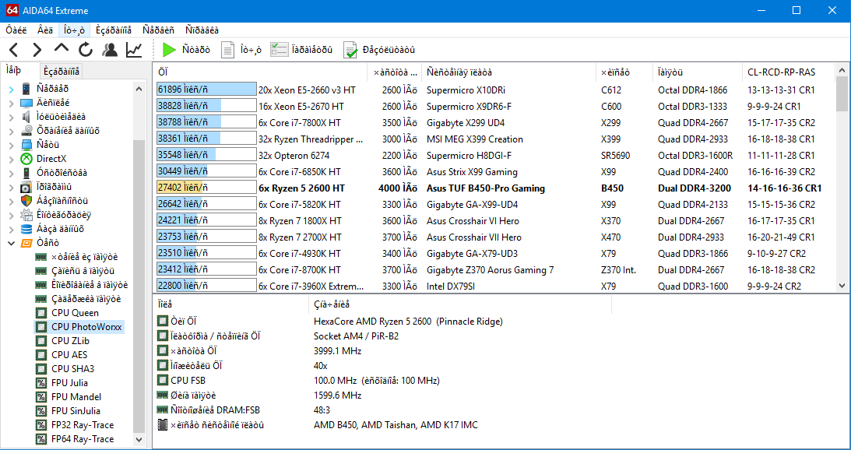The width and height of the screenshot is (851, 450).
Task: Open the first menu bar item
Action: (16, 30)
